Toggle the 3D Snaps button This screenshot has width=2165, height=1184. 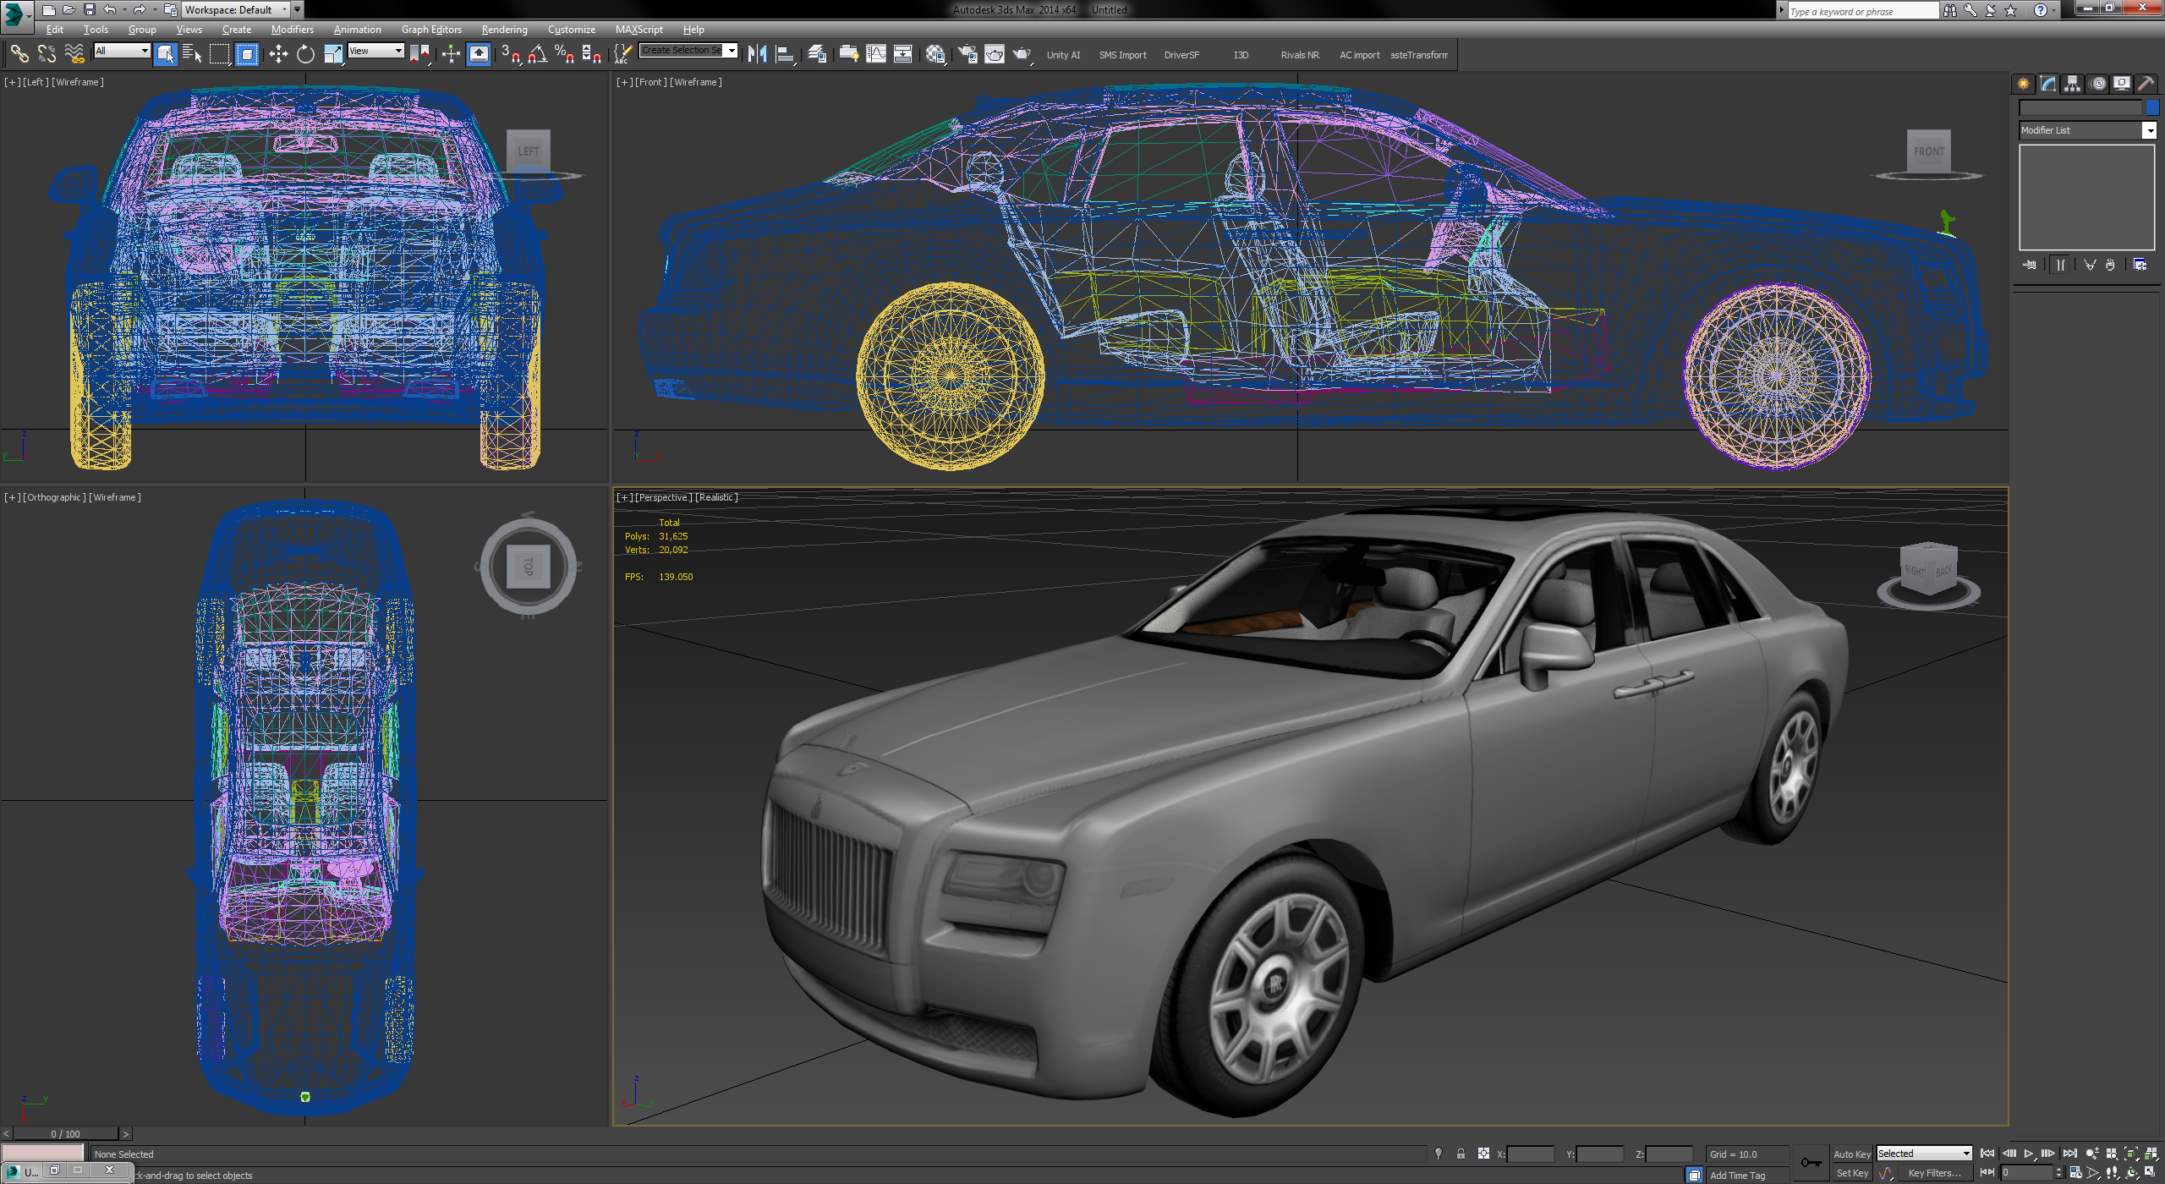(509, 55)
